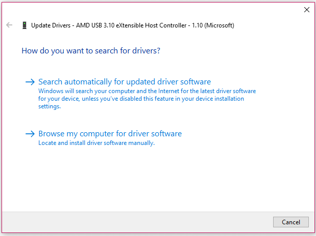This screenshot has height=236, width=316.
Task: Click the 'for your device, unless you've disabled' line
Action: click(141, 99)
